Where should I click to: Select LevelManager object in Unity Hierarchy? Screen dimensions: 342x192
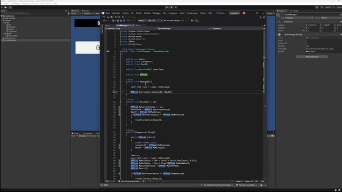(10, 41)
